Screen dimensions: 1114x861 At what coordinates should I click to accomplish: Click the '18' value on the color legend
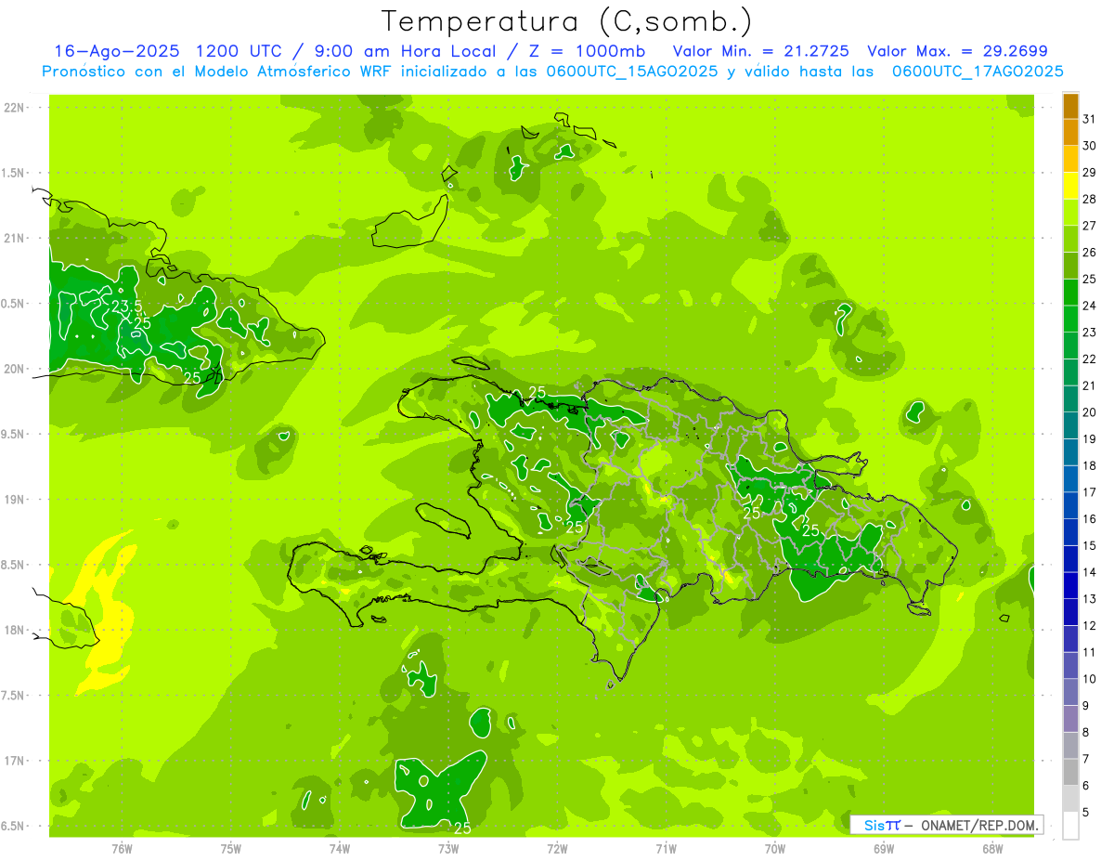pos(1090,465)
